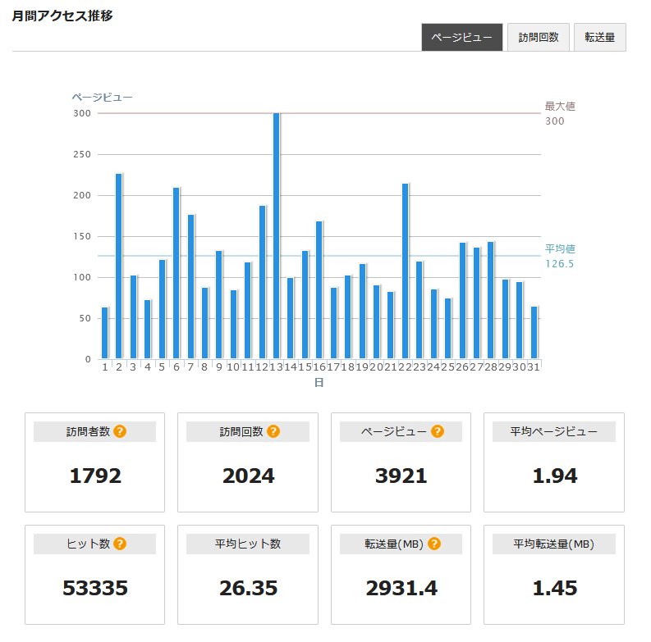Click the 50 y-axis label
The height and width of the screenshot is (642, 651).
(x=85, y=318)
